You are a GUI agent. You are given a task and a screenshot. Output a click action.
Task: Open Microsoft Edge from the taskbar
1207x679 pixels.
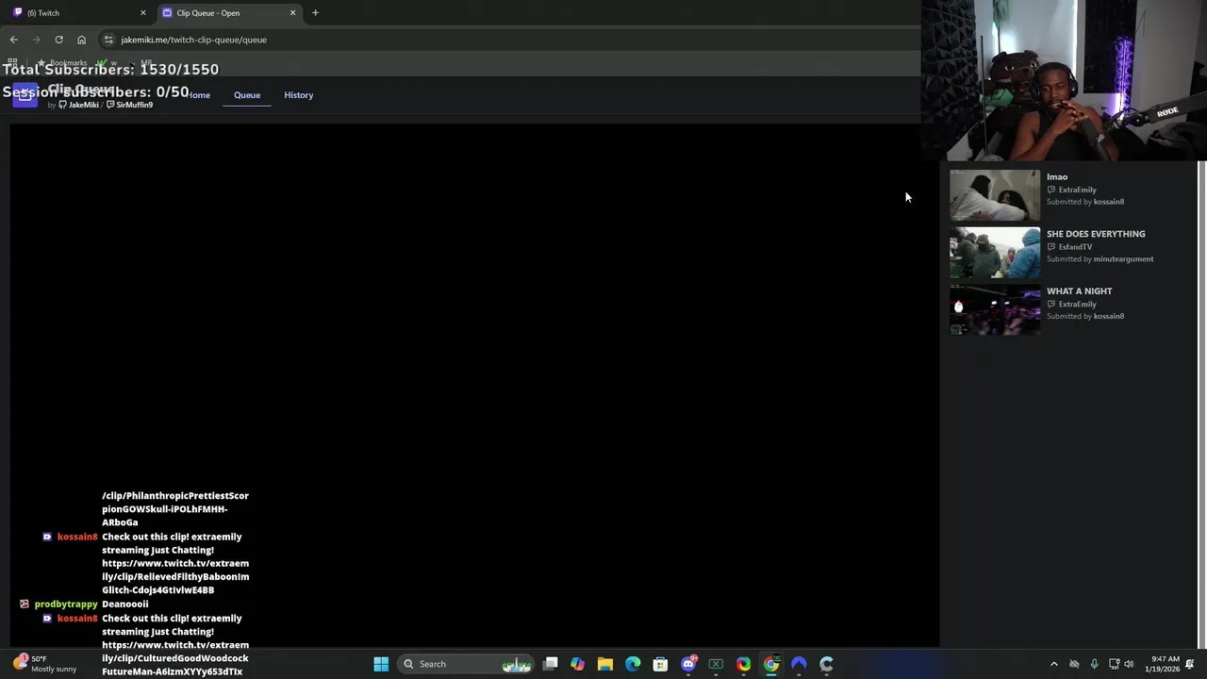(633, 664)
